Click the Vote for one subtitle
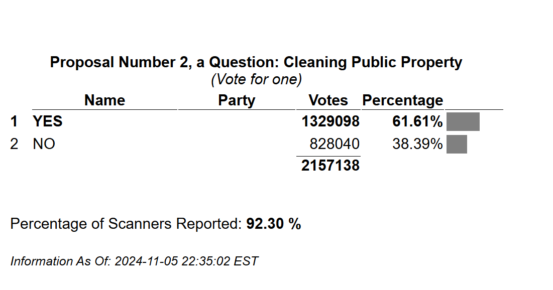 click(256, 79)
